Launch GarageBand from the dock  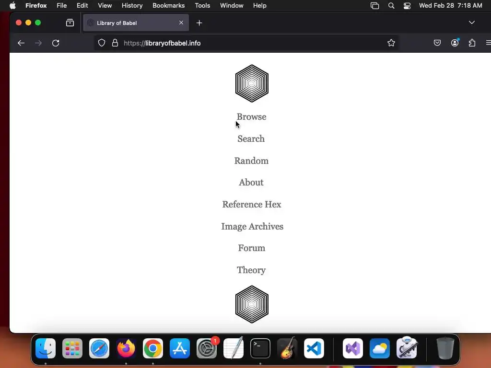coord(287,348)
